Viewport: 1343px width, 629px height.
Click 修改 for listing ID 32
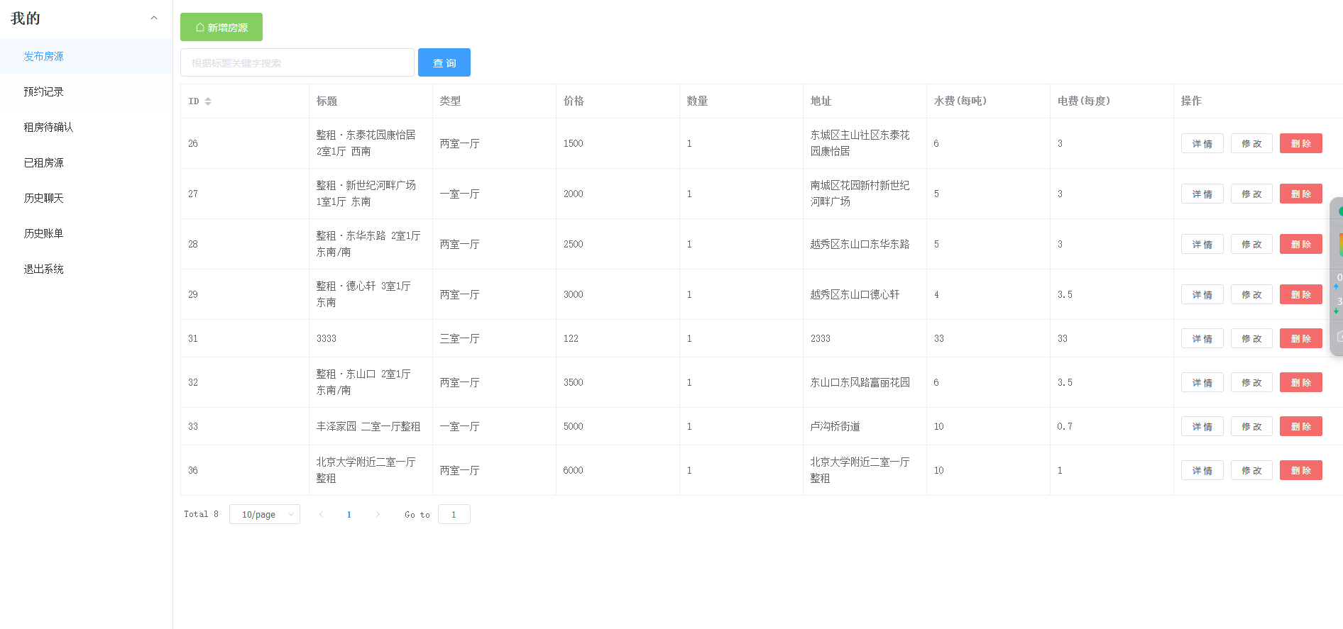click(1252, 382)
